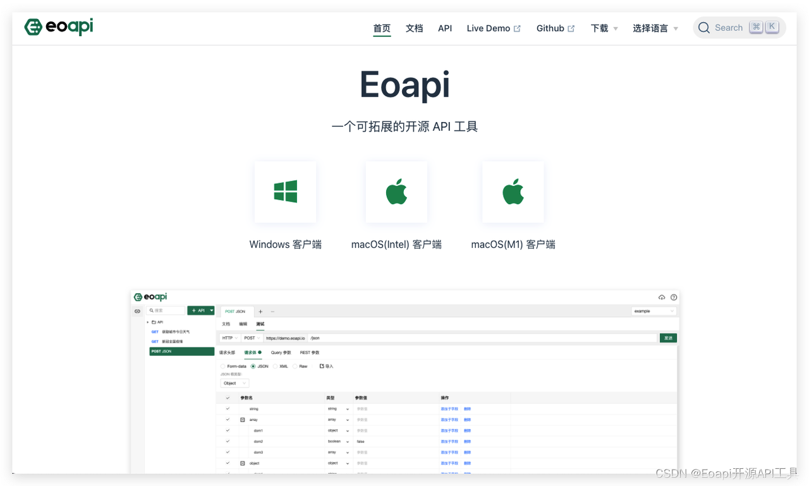
Task: Open the Live Demo link
Action: 494,28
